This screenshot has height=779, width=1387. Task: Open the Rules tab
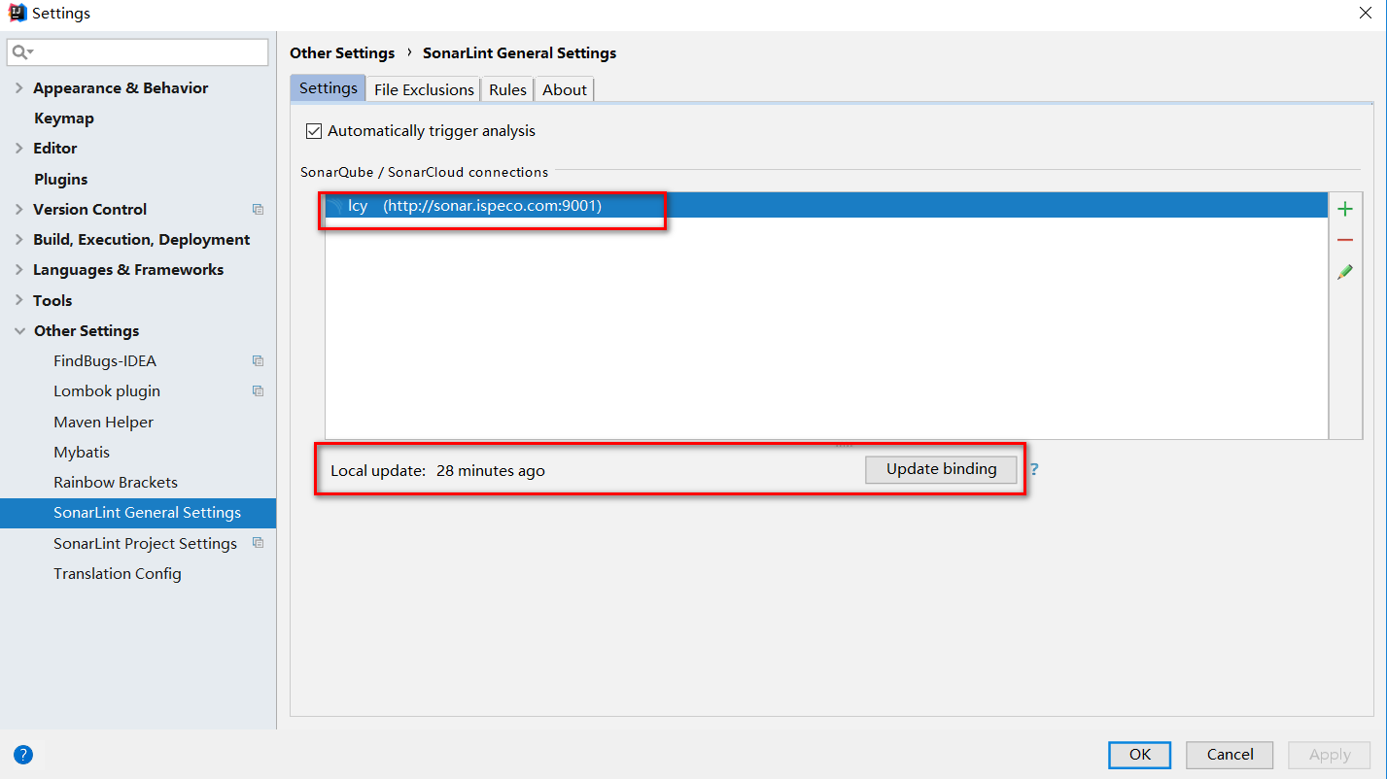[507, 89]
